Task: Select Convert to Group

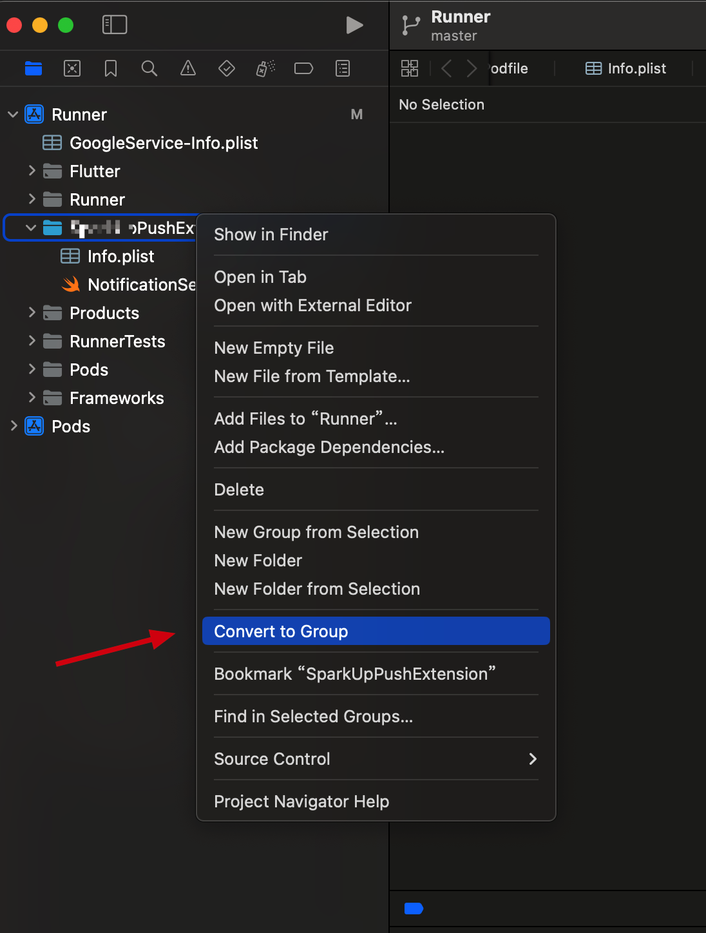Action: point(376,631)
